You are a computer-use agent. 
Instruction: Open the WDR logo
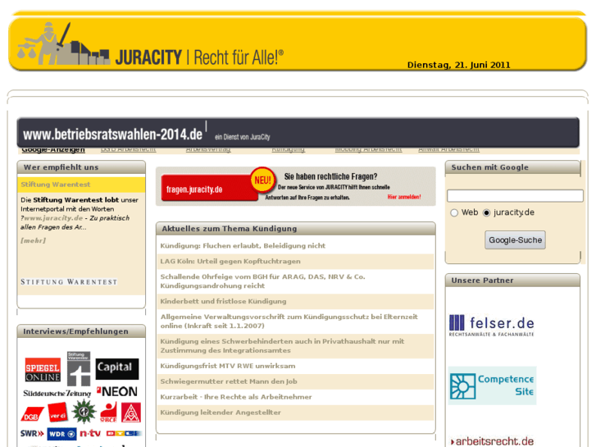pos(61,434)
